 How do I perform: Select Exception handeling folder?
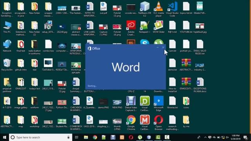pyautogui.click(x=7, y=9)
